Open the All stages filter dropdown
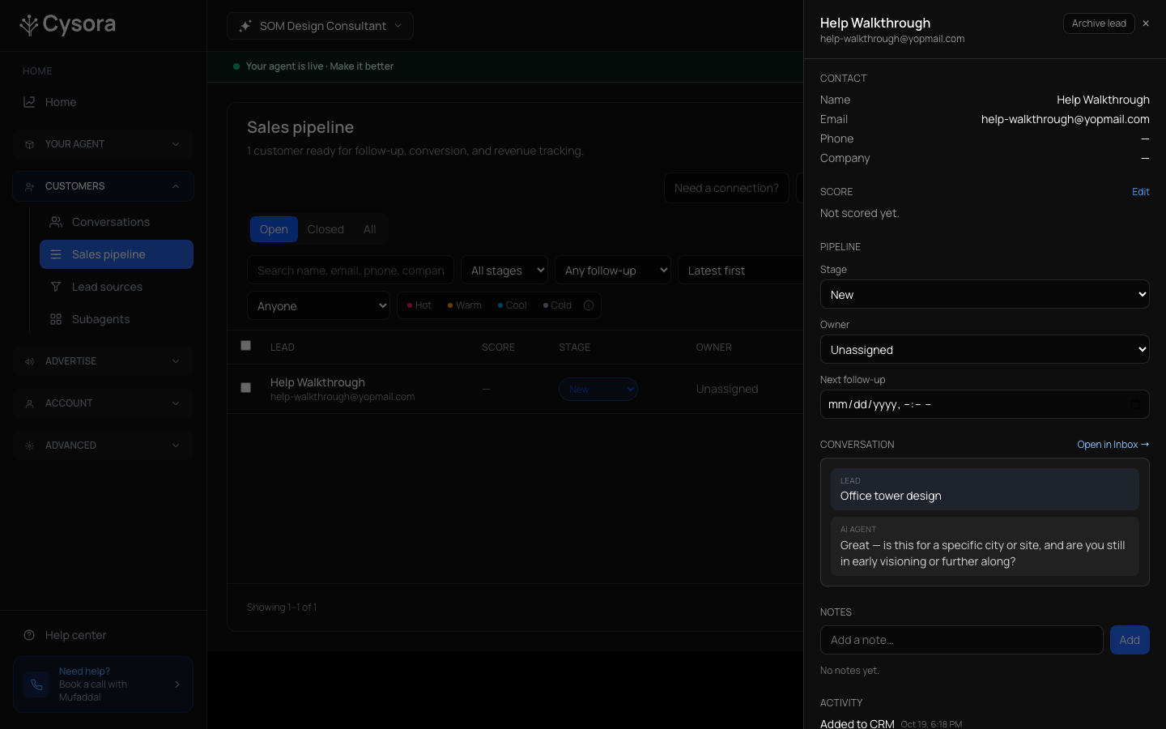Image resolution: width=1166 pixels, height=729 pixels. coord(504,271)
